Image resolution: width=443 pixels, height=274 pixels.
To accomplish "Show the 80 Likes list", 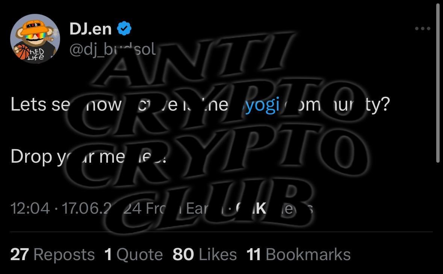I will [x=205, y=255].
